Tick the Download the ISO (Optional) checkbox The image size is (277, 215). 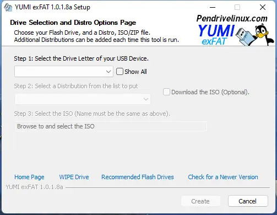[166, 92]
